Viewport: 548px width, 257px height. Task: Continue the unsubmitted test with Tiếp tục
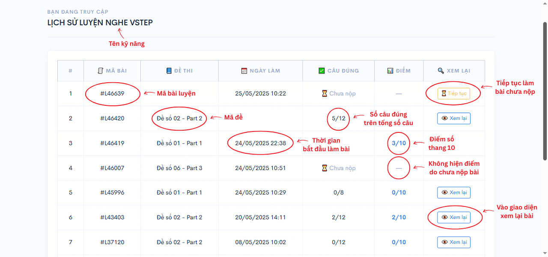tap(454, 93)
